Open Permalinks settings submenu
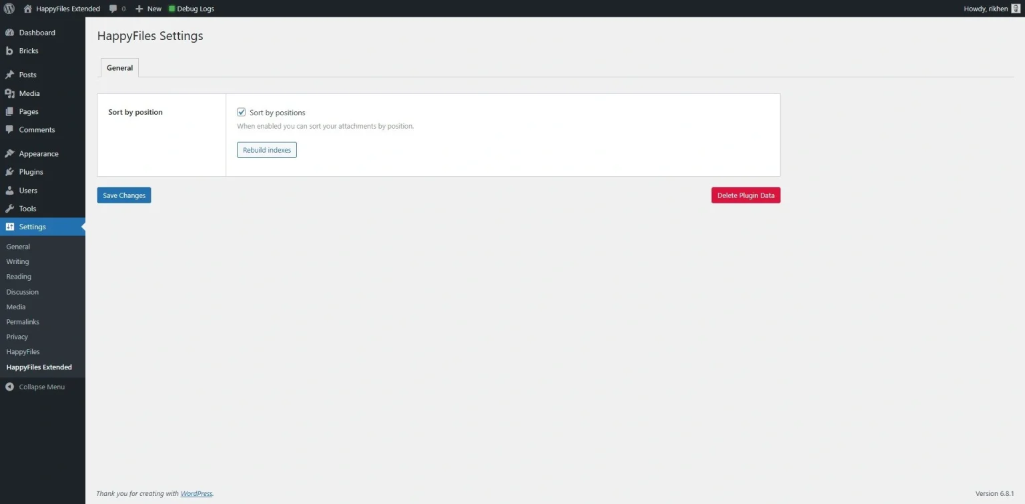1025x504 pixels. click(x=23, y=322)
